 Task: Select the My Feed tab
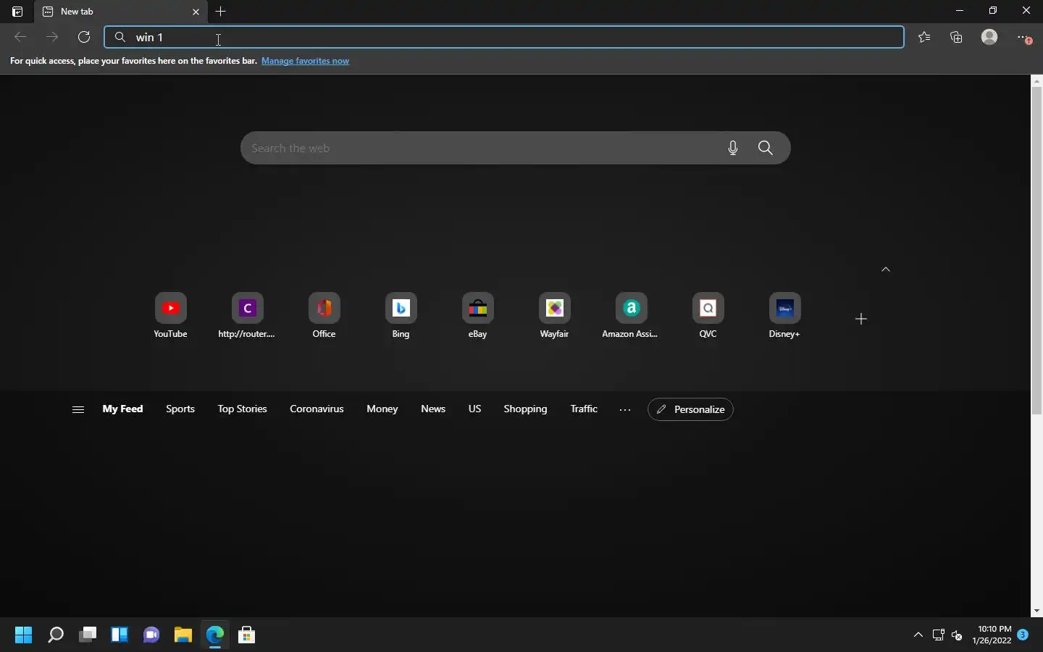122,409
